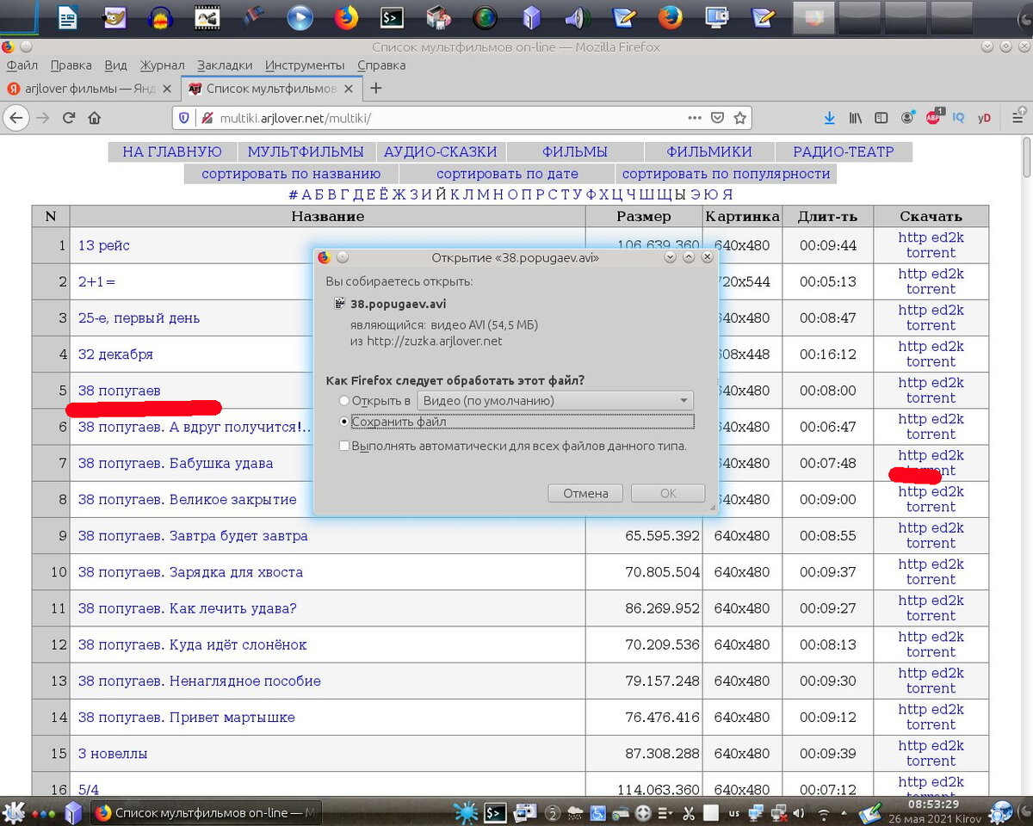The width and height of the screenshot is (1033, 826).
Task: Open Audacity headphones icon in top panel
Action: (162, 17)
